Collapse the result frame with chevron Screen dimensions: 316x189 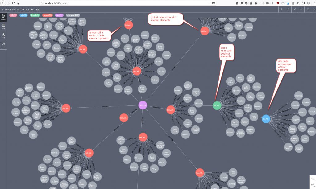click(x=301, y=10)
